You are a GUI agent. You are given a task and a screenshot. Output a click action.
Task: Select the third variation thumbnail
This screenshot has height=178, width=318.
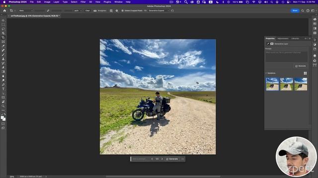[x=301, y=84]
